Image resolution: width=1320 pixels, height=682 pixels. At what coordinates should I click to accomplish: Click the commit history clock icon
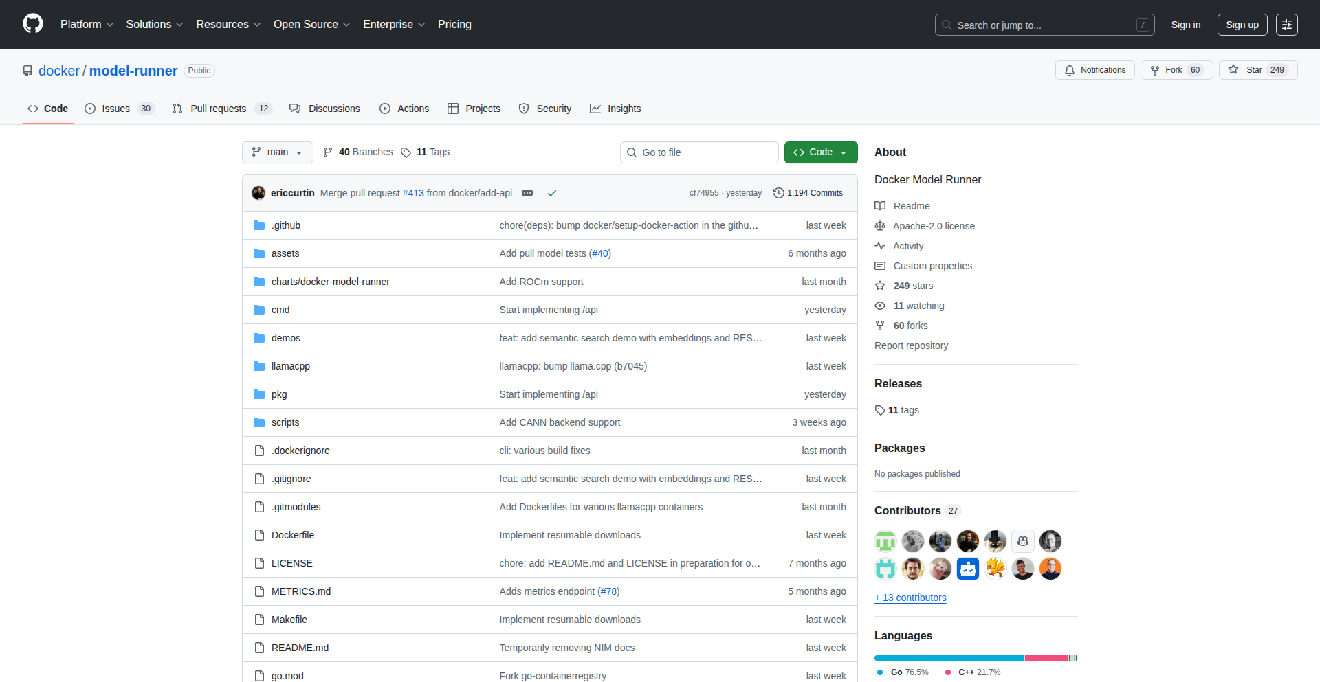pos(779,193)
